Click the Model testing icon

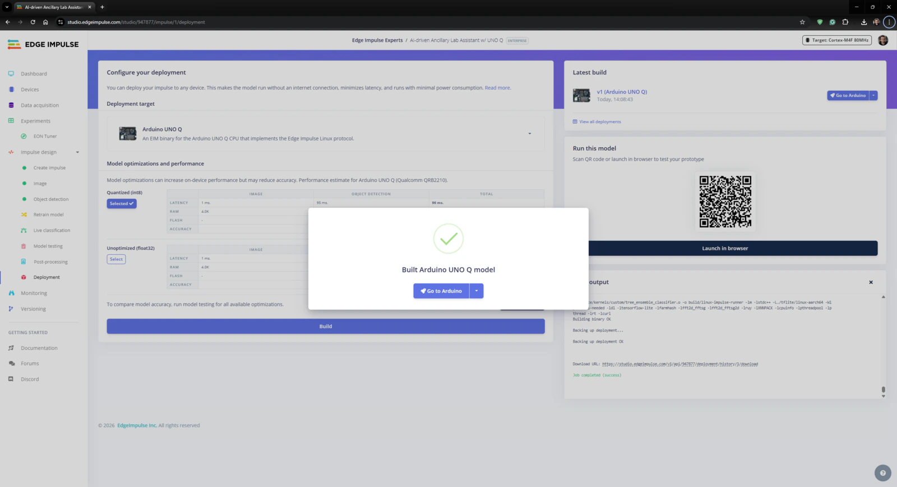point(24,246)
